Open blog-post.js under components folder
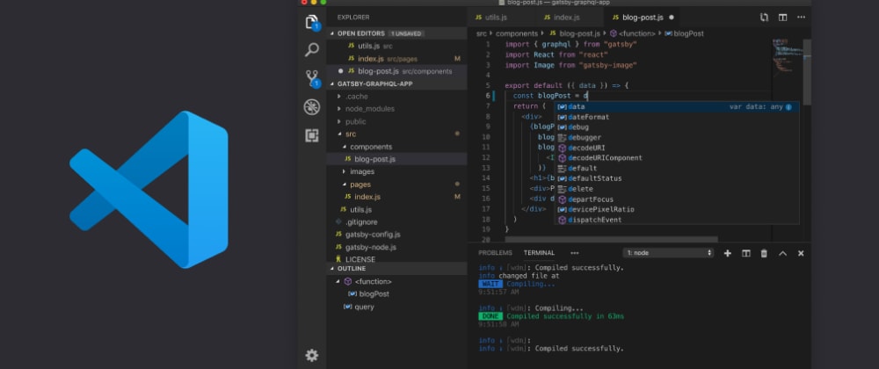Viewport: 879px width, 369px height. 396,159
